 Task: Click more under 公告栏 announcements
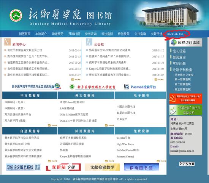pos(159,80)
